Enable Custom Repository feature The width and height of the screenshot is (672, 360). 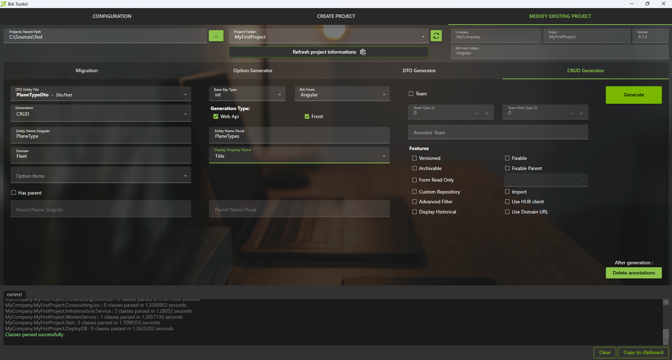coord(415,191)
